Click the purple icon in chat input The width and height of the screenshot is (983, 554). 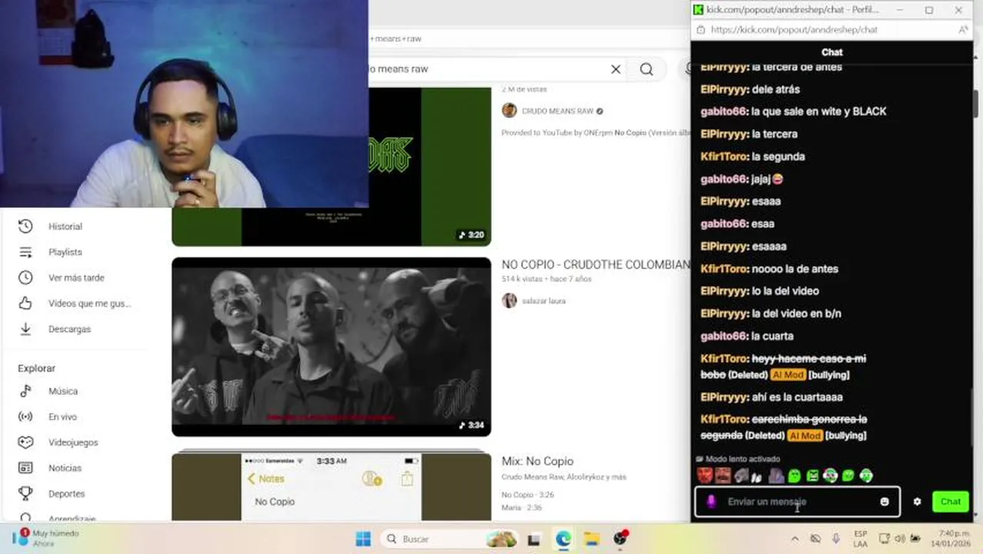[x=711, y=502]
